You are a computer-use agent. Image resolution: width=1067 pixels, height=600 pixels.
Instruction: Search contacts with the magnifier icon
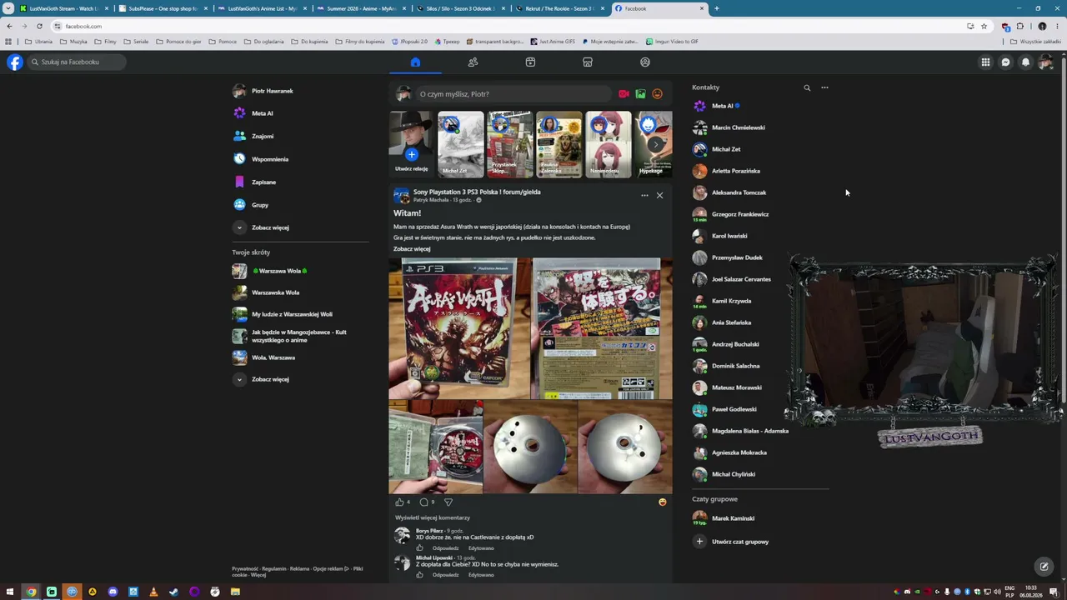[807, 87]
